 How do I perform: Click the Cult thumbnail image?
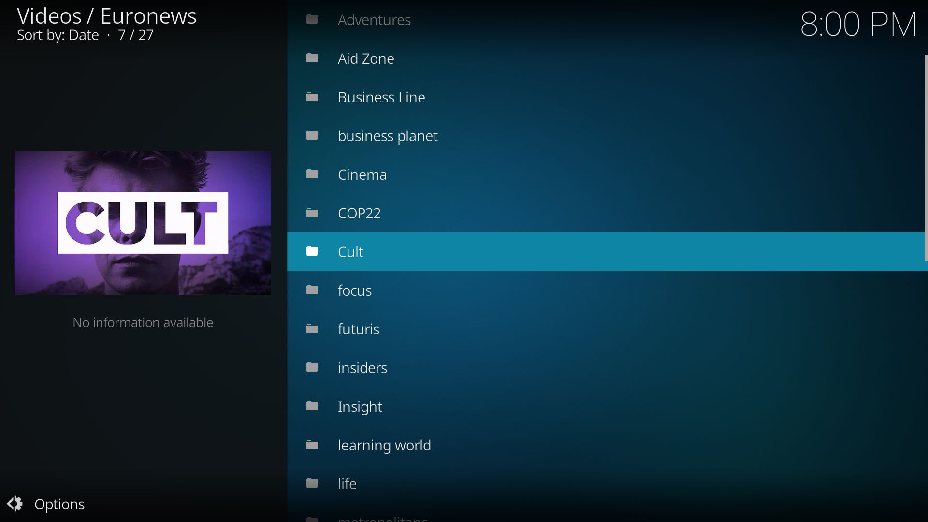pos(143,223)
